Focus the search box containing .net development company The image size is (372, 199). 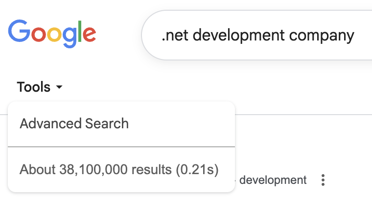[x=256, y=35]
